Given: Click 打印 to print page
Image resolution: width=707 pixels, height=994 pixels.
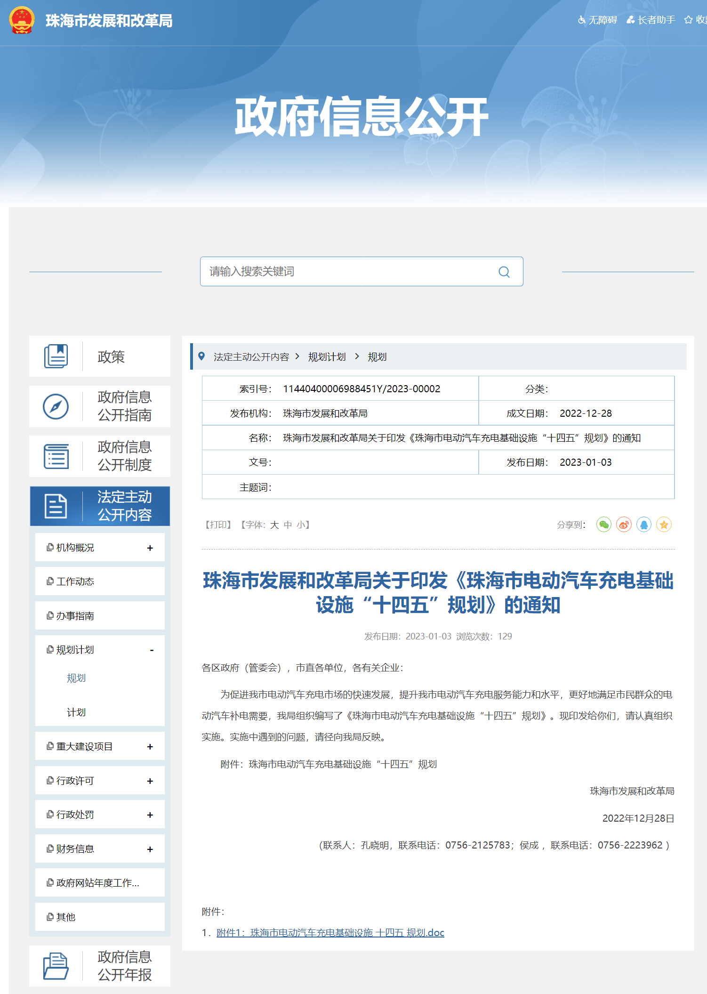Looking at the screenshot, I should pyautogui.click(x=218, y=525).
